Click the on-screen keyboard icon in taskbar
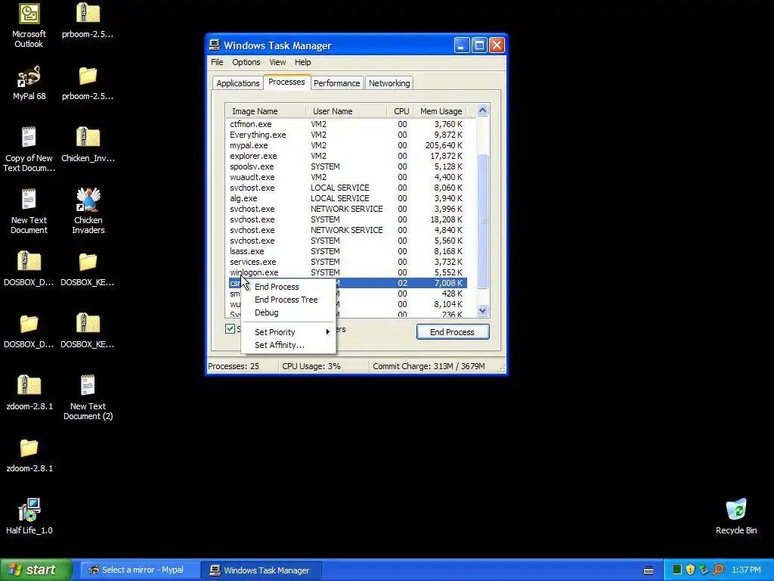This screenshot has width=774, height=581. click(649, 570)
